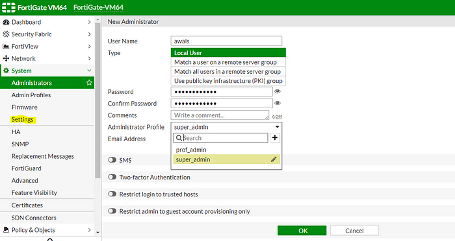This screenshot has width=455, height=241.
Task: Click the Policy & Objects icon
Action: pos(6,230)
